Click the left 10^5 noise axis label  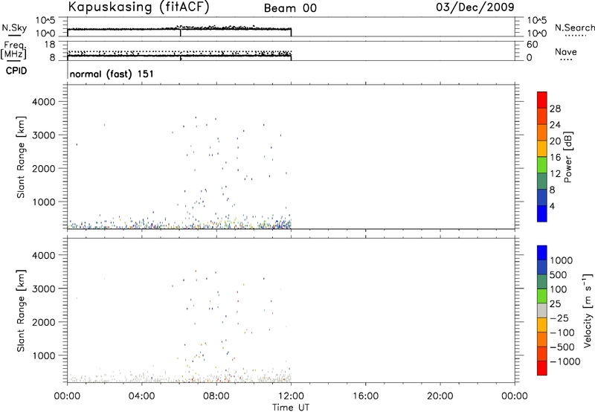pos(45,21)
